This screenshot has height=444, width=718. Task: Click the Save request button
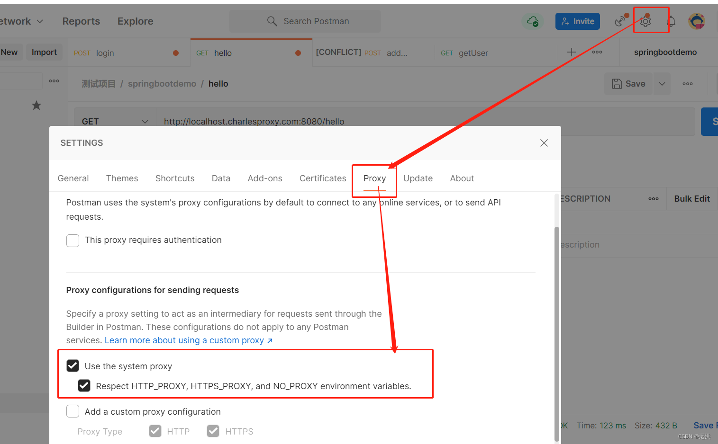628,84
